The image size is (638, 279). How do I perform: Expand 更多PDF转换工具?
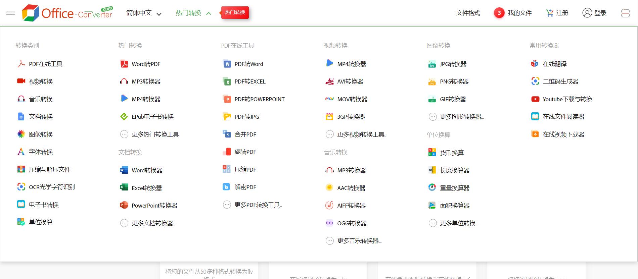(x=253, y=205)
